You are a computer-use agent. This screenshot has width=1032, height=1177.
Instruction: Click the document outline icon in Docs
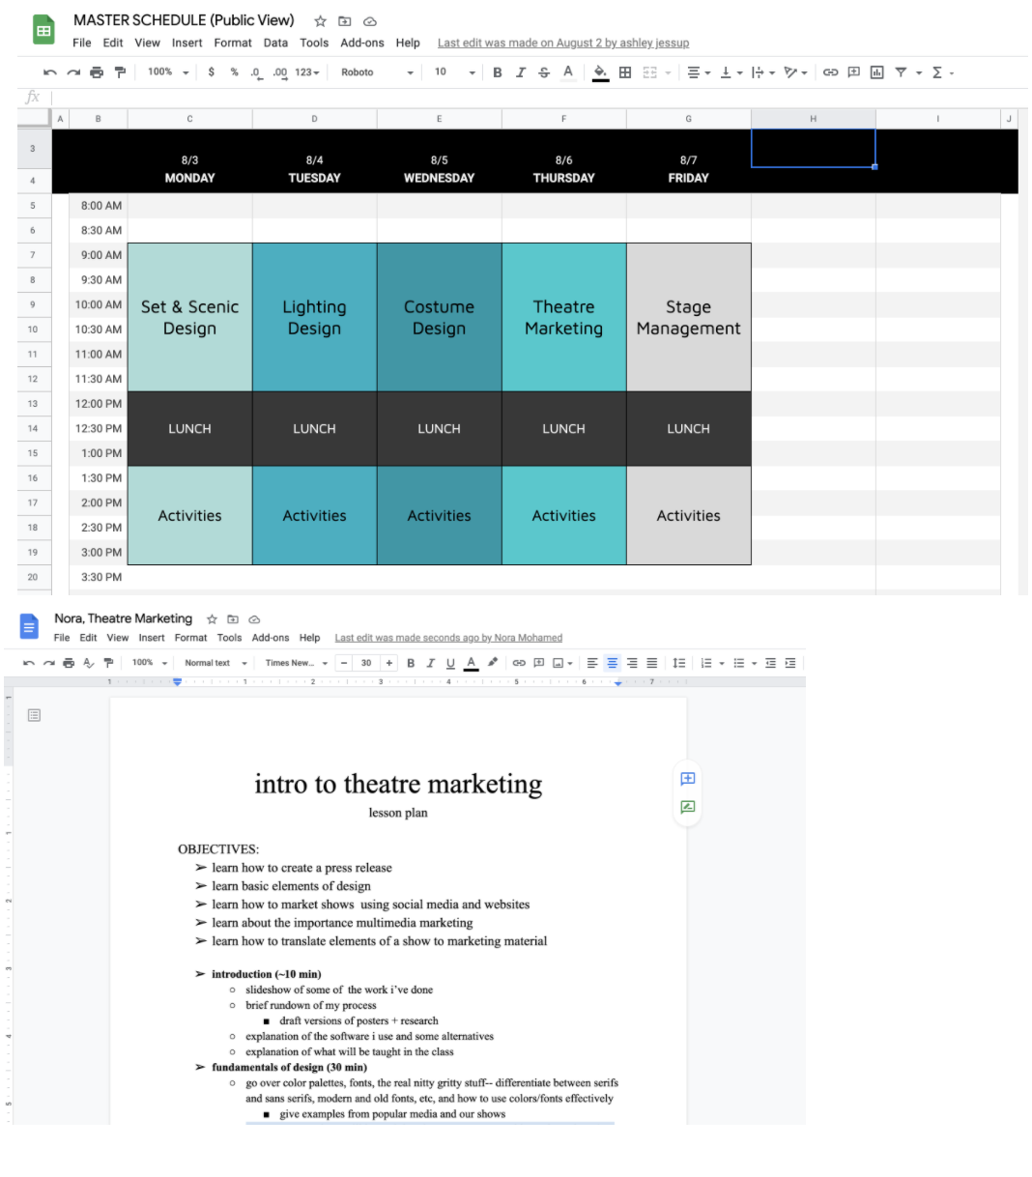[34, 715]
